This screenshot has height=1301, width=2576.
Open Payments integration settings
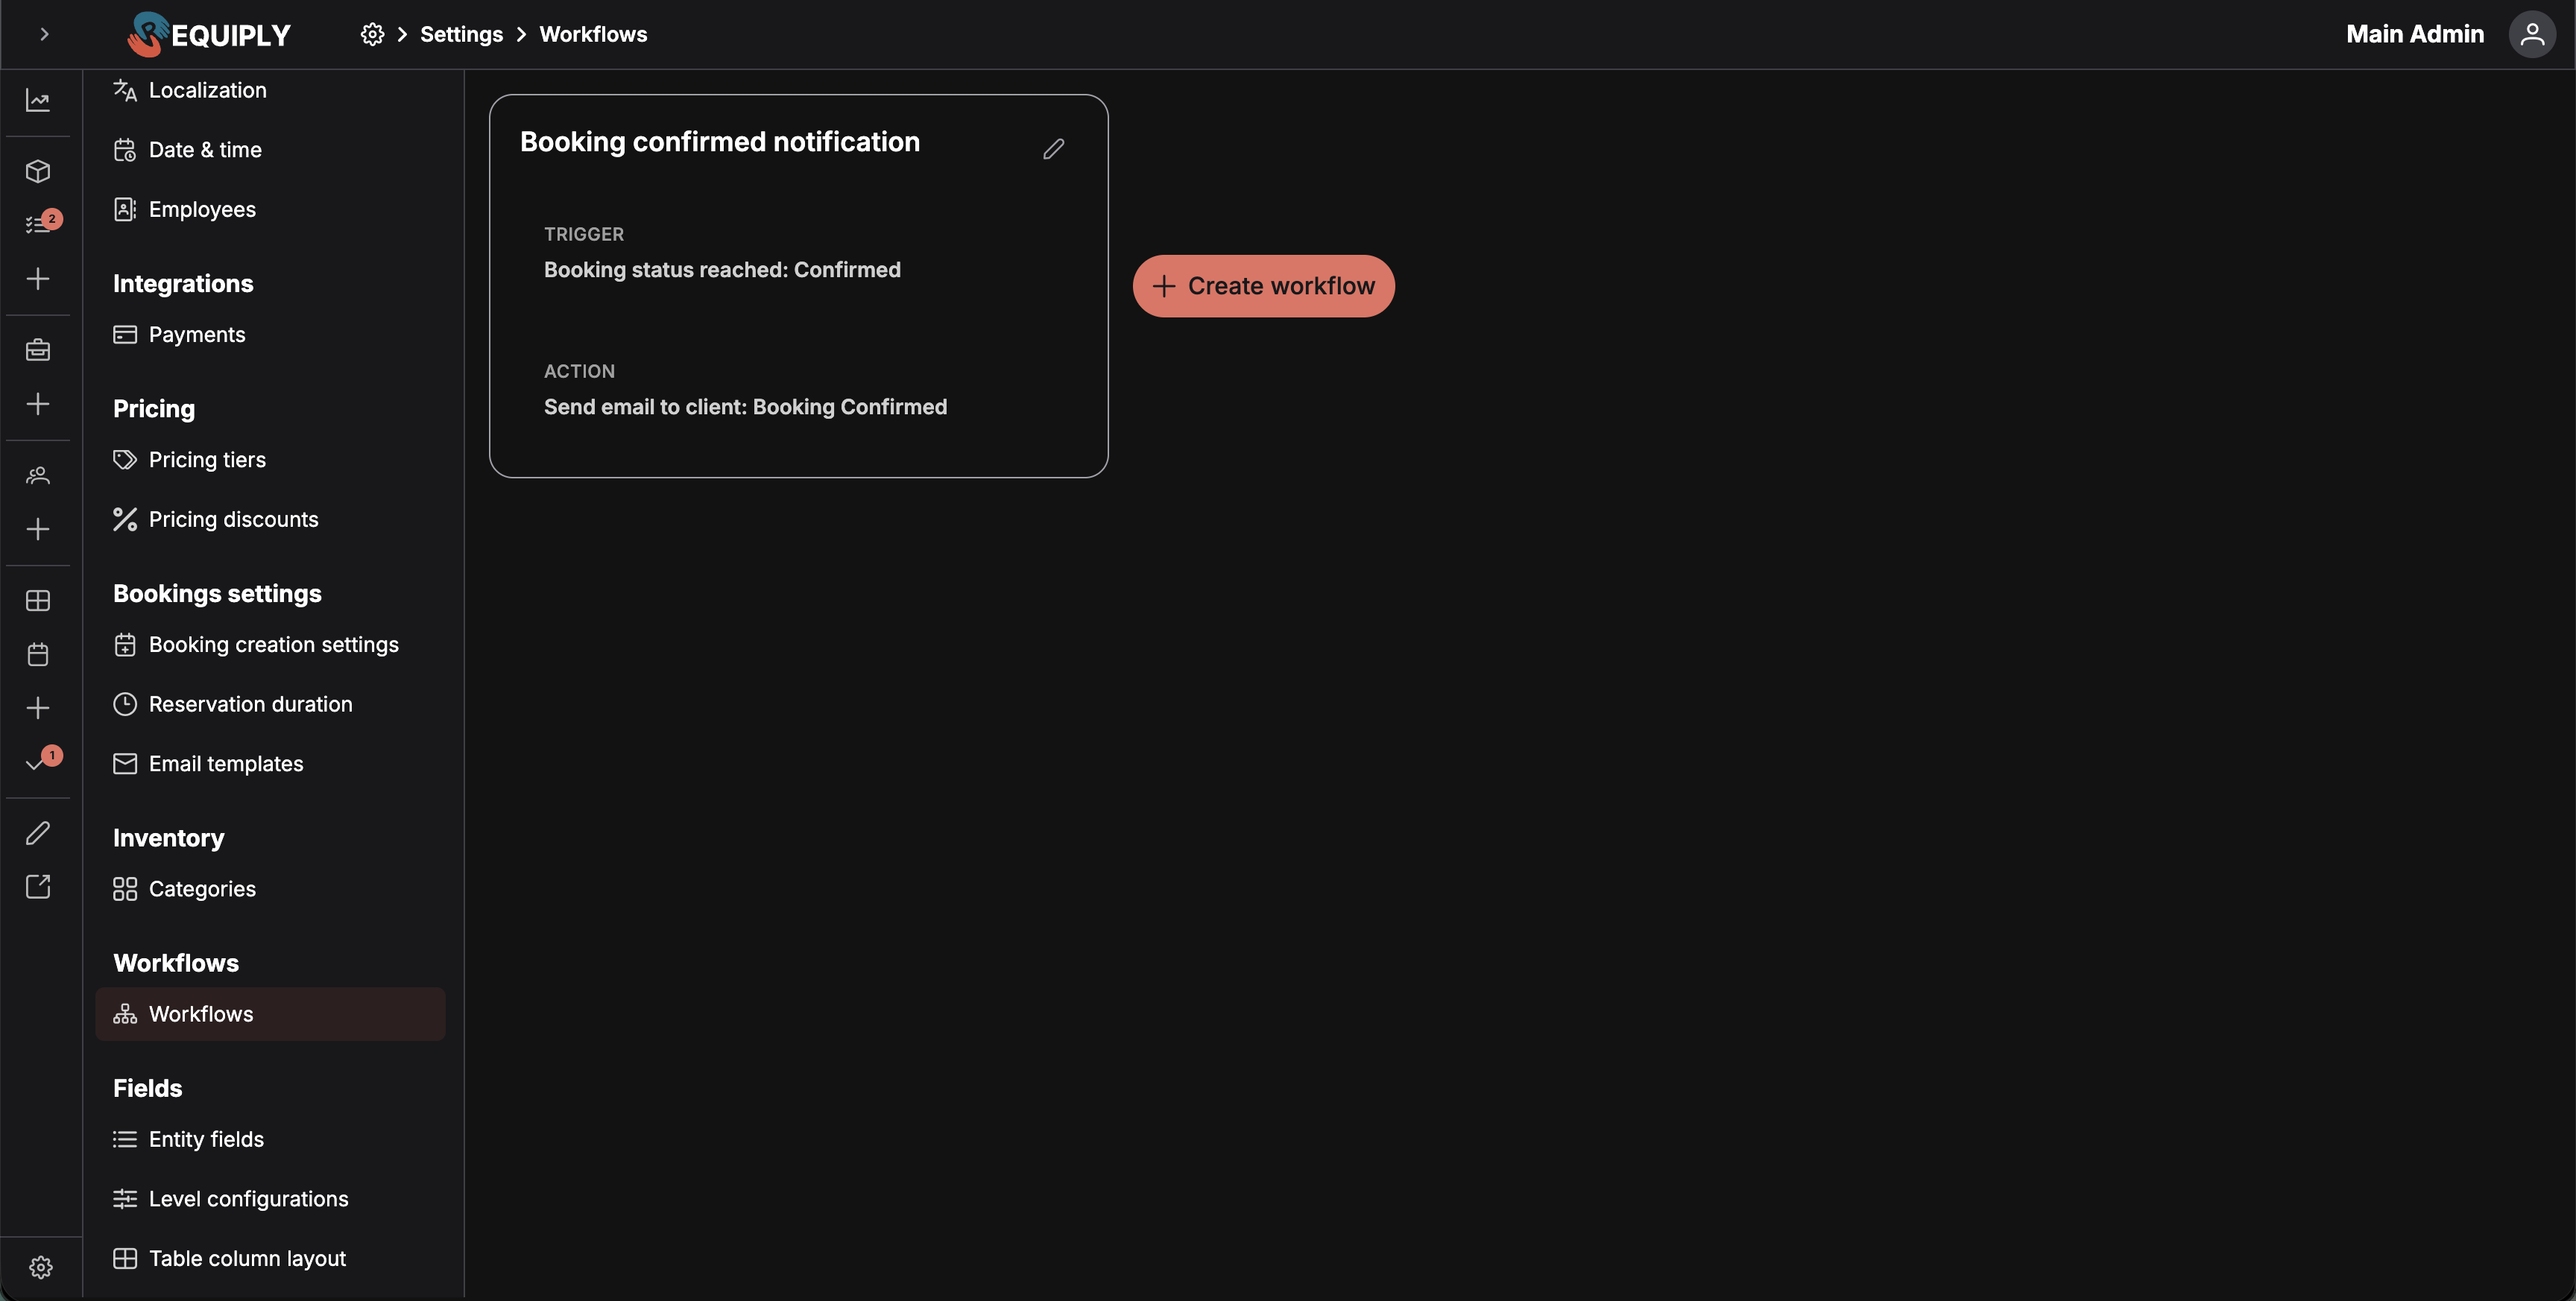[x=270, y=334]
